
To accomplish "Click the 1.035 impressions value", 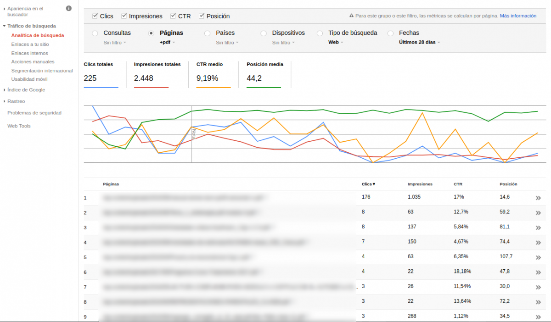I will pos(414,197).
